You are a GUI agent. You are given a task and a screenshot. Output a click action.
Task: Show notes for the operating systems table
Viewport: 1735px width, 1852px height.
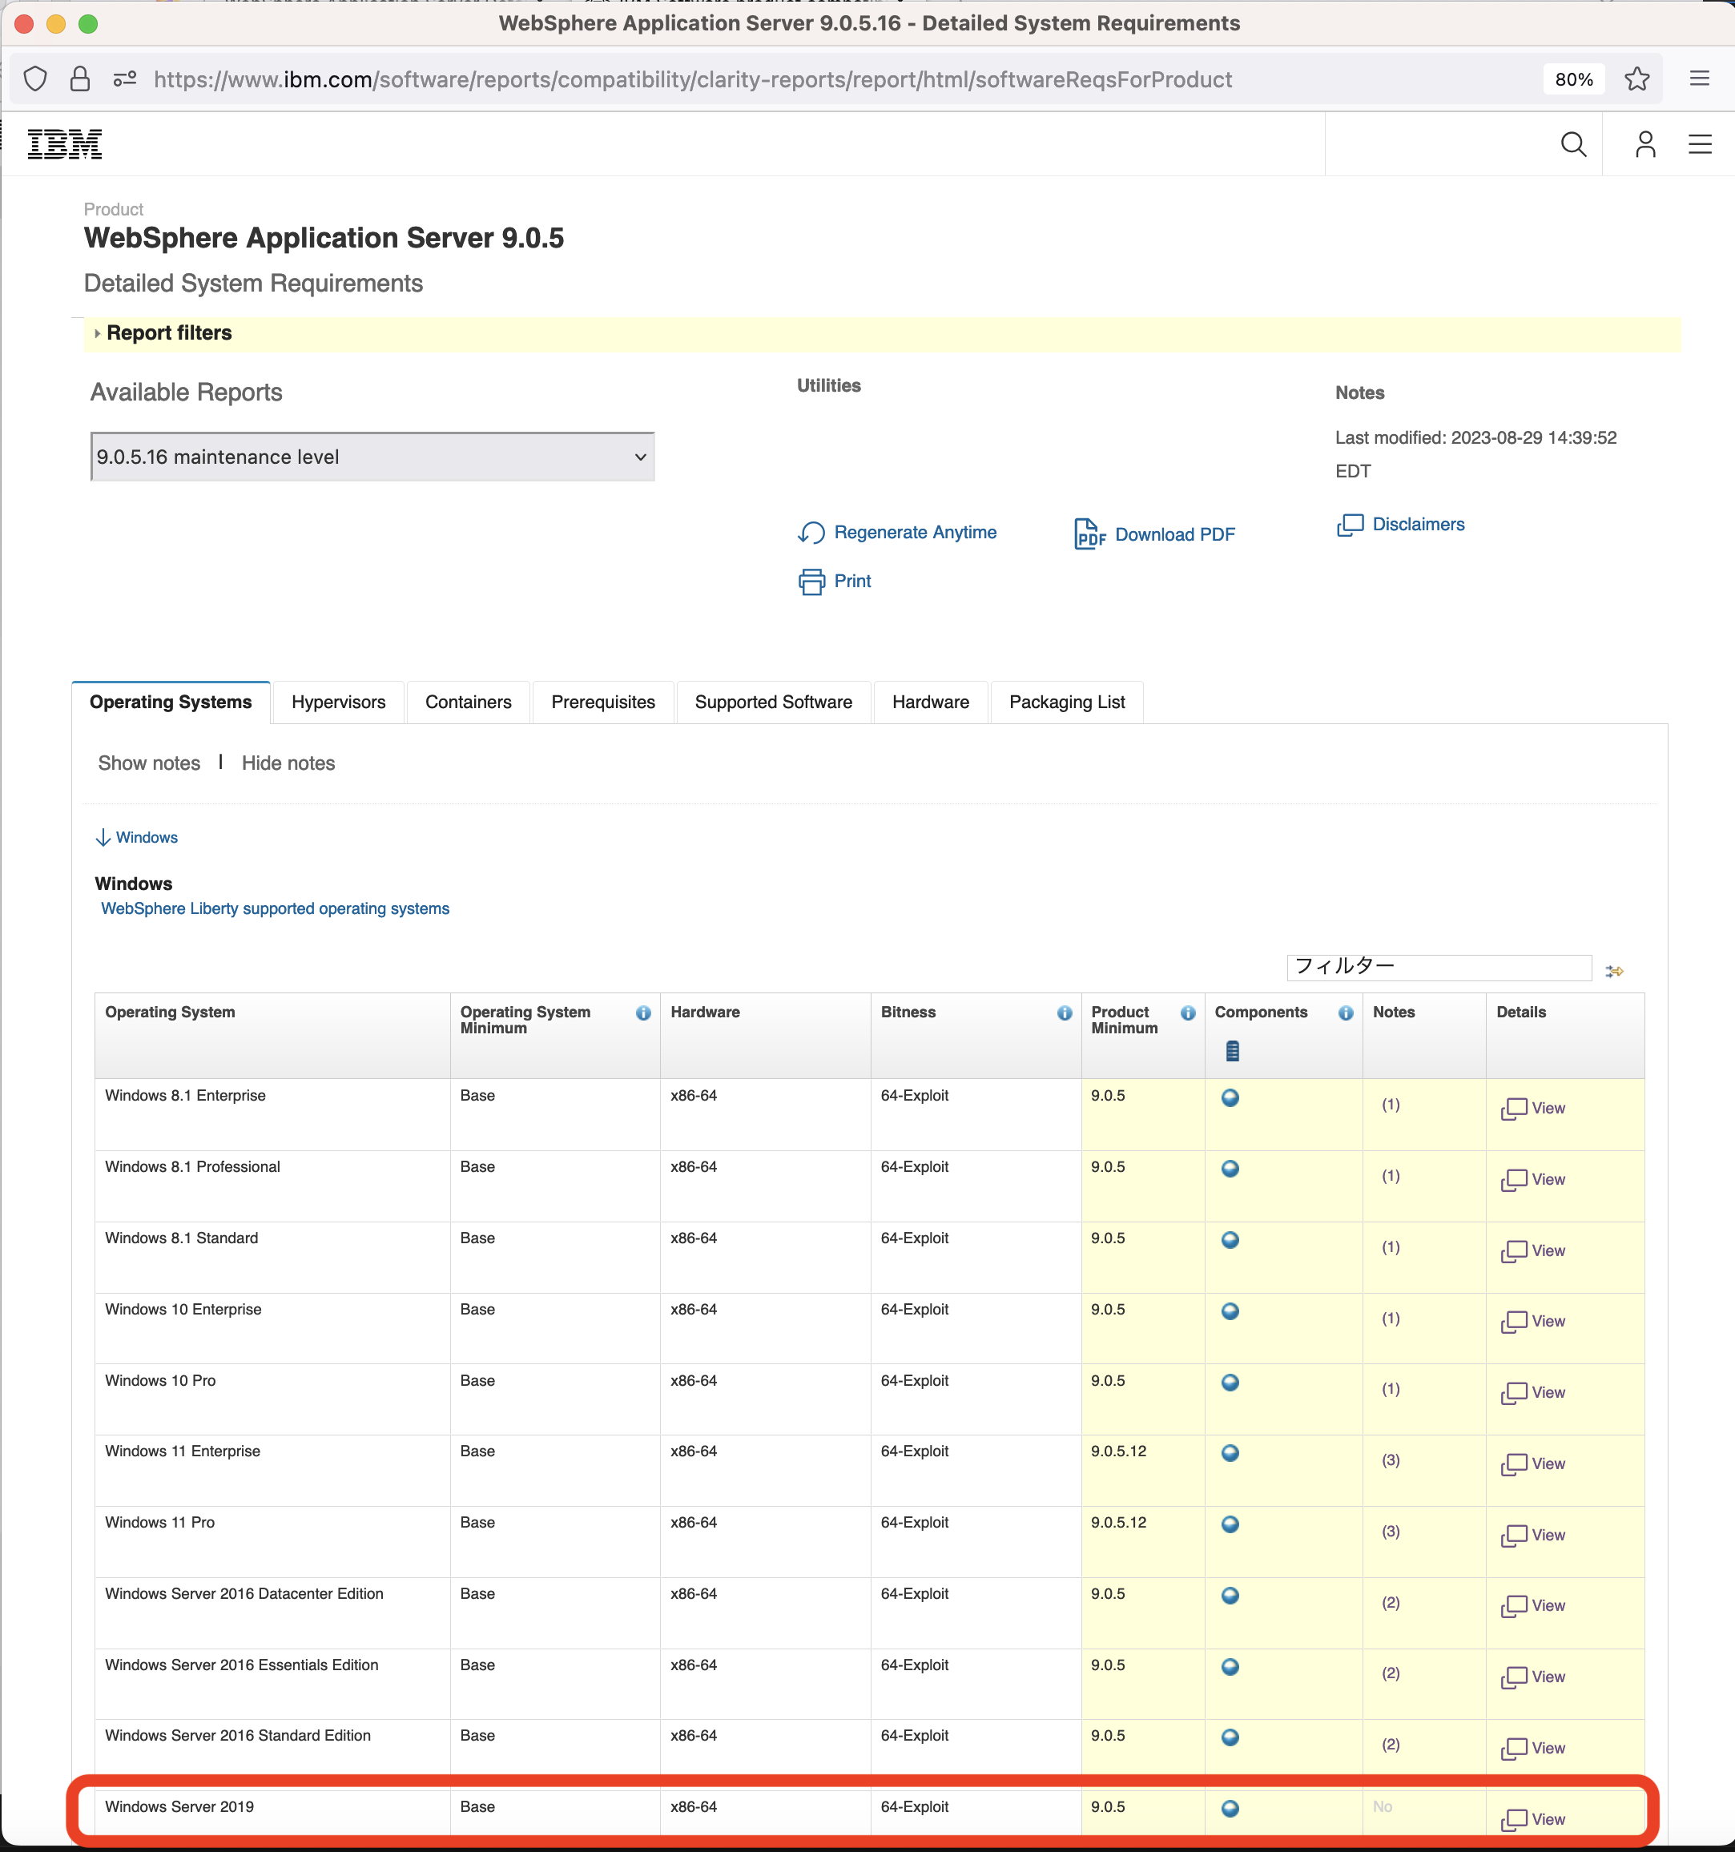[x=149, y=763]
